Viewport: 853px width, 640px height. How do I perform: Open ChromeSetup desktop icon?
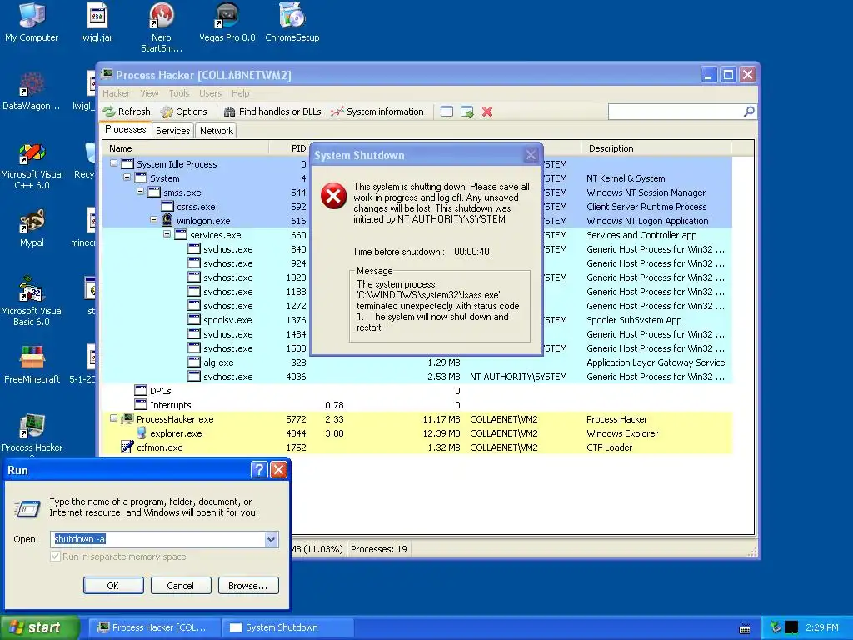point(292,22)
